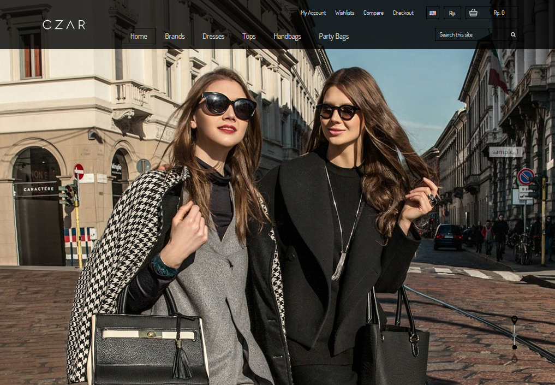
Task: Navigate to Tops category
Action: pyautogui.click(x=249, y=37)
